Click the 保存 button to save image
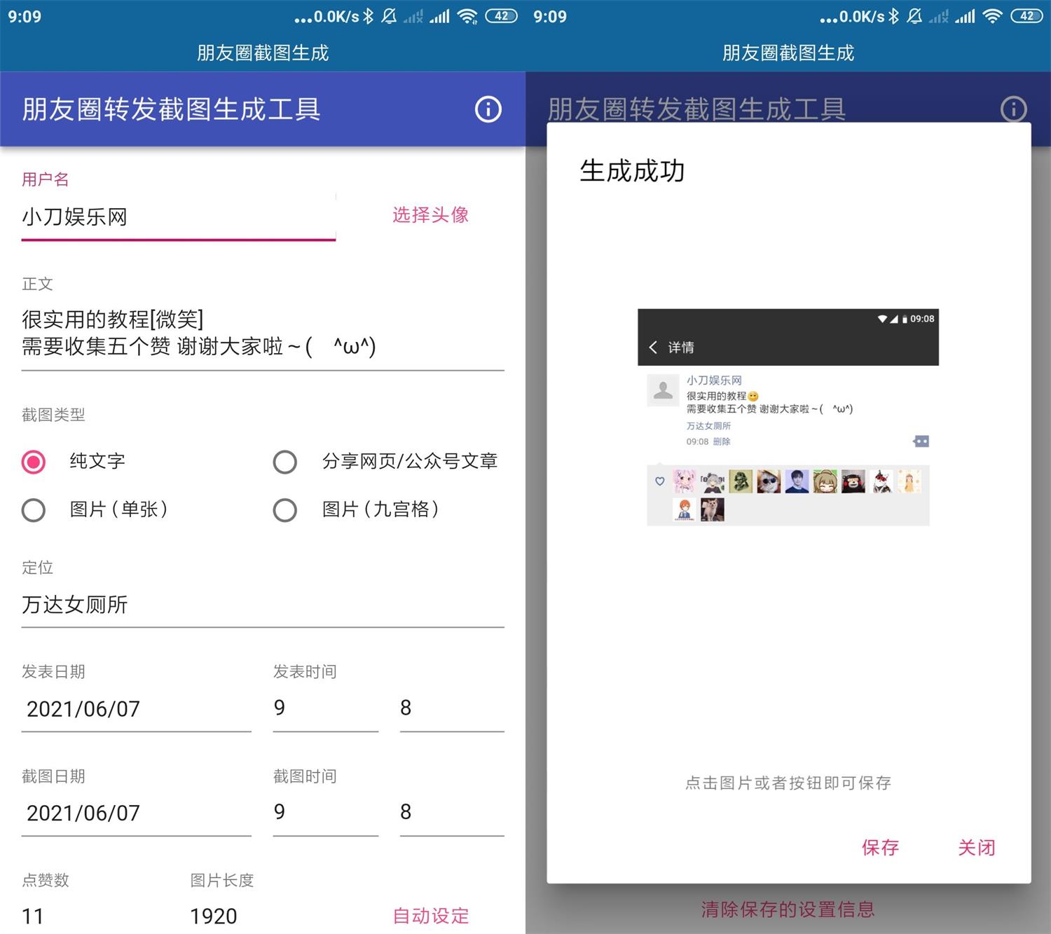 point(880,847)
